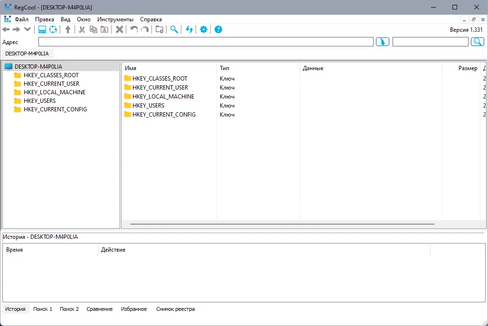This screenshot has width=488, height=326.
Task: Switch to the Поиск 1 tab
Action: click(43, 309)
